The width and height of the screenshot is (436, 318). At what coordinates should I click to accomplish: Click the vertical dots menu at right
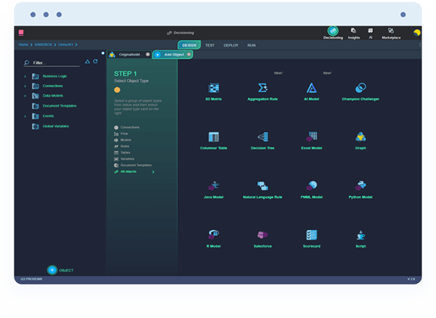click(420, 45)
